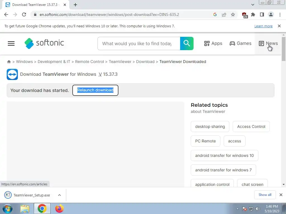
Task: Go to the home breadcrumb icon
Action: (x=9, y=62)
